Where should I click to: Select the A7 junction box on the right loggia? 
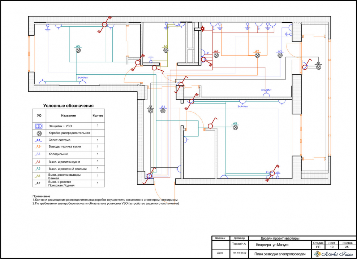318,67
